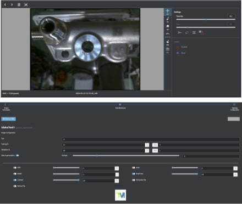Toggle the Shift augmentation switch
The image size is (242, 204).
15,168
